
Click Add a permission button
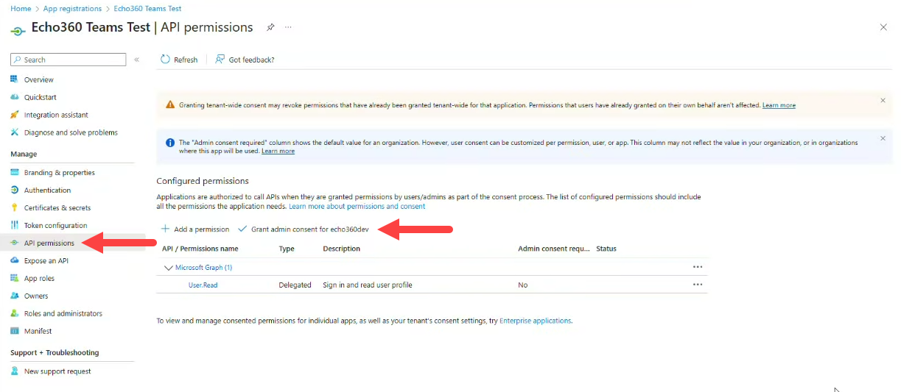tap(195, 229)
